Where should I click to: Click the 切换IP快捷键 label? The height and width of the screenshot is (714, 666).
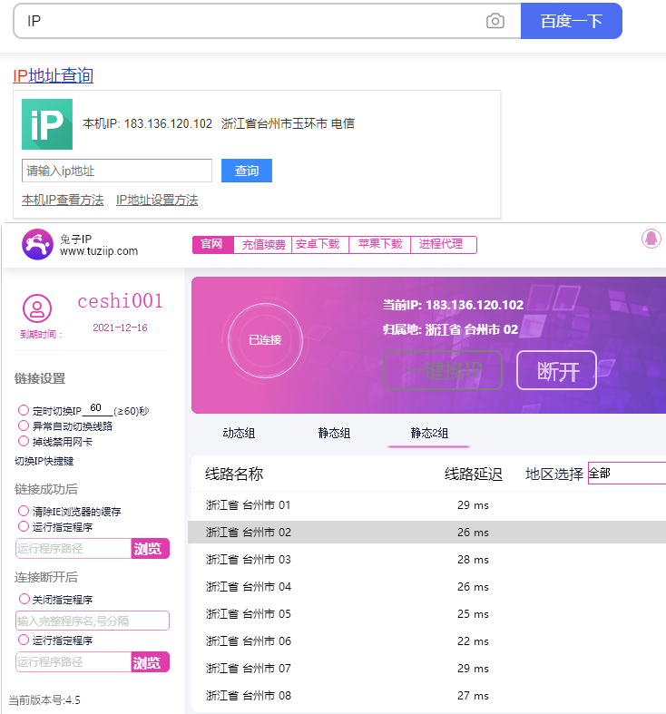[x=44, y=461]
